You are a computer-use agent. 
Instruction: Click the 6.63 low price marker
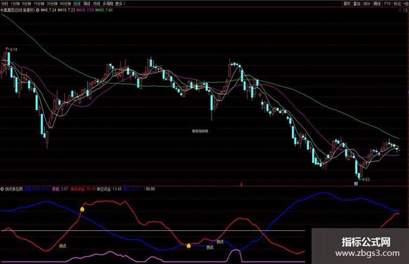(366, 179)
